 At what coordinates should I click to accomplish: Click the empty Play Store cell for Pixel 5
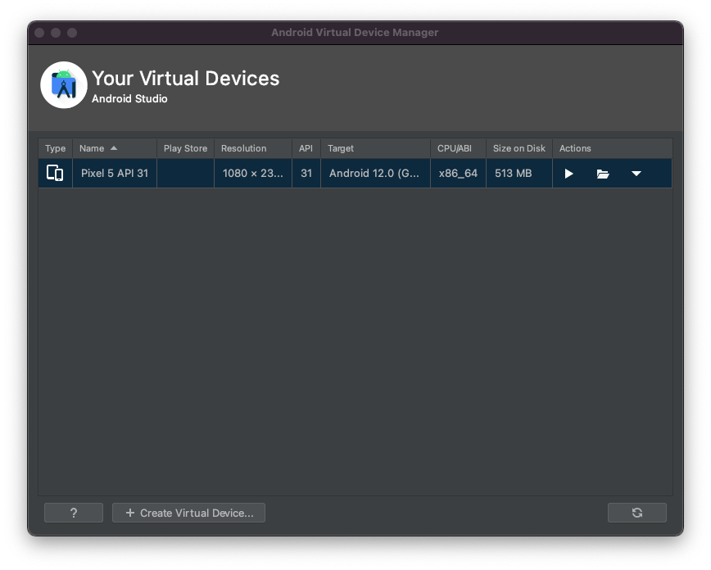tap(185, 174)
